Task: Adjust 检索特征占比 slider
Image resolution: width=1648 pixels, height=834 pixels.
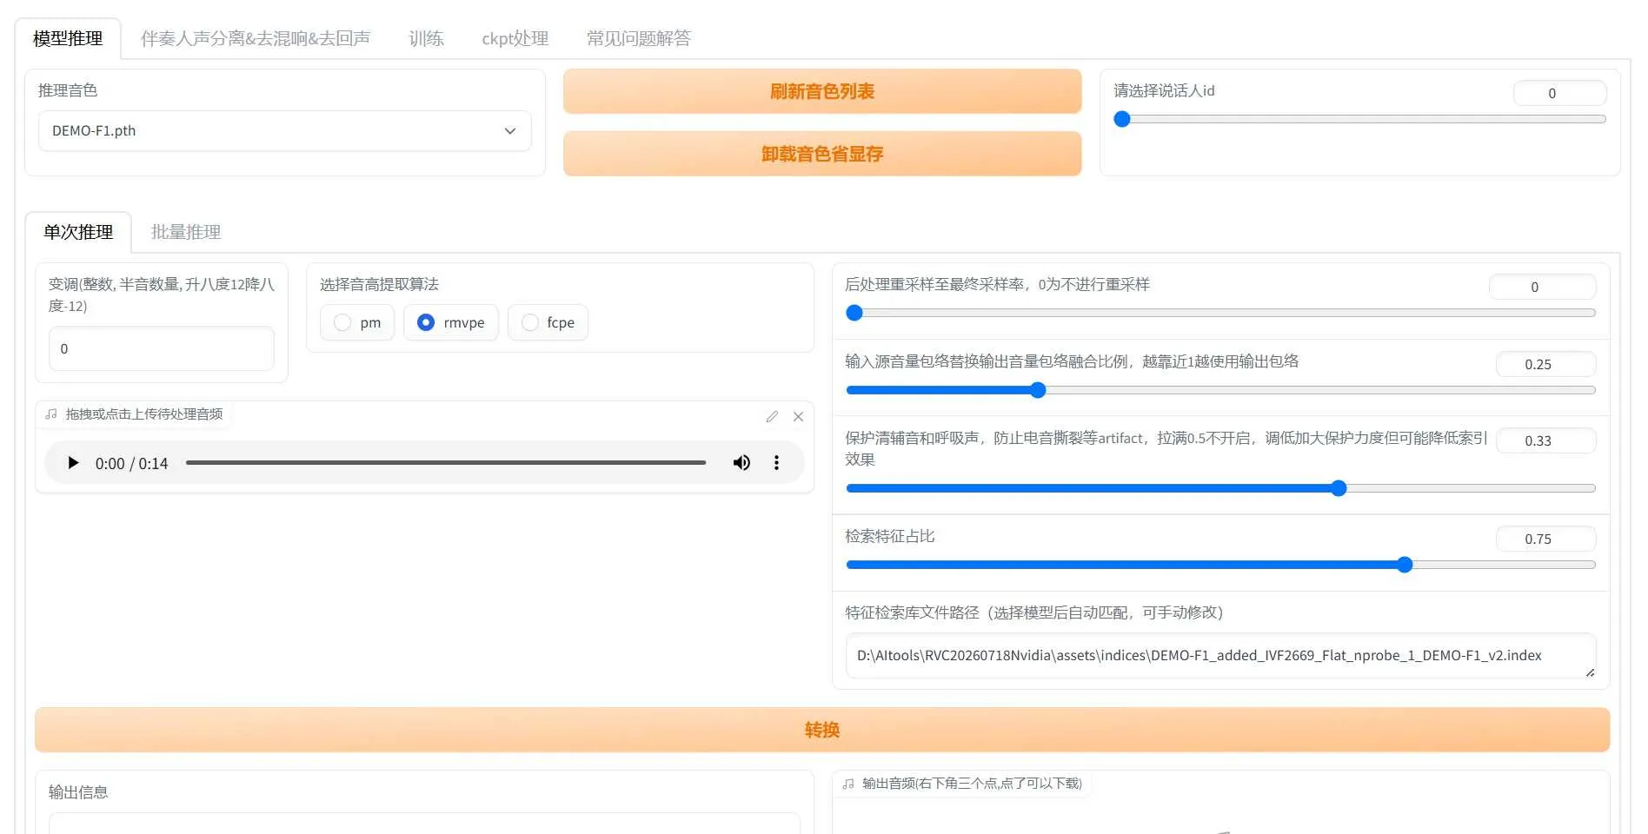Action: [x=1220, y=565]
